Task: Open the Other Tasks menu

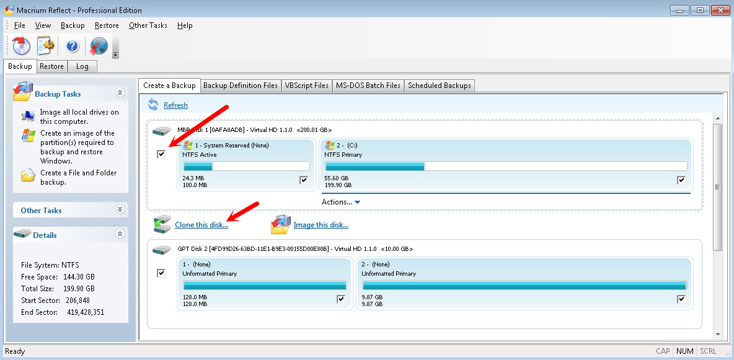Action: 148,25
